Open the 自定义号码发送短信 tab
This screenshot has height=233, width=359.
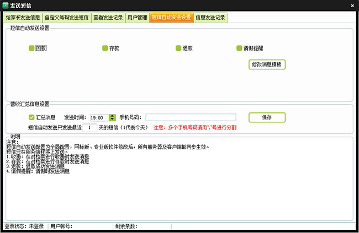click(66, 18)
